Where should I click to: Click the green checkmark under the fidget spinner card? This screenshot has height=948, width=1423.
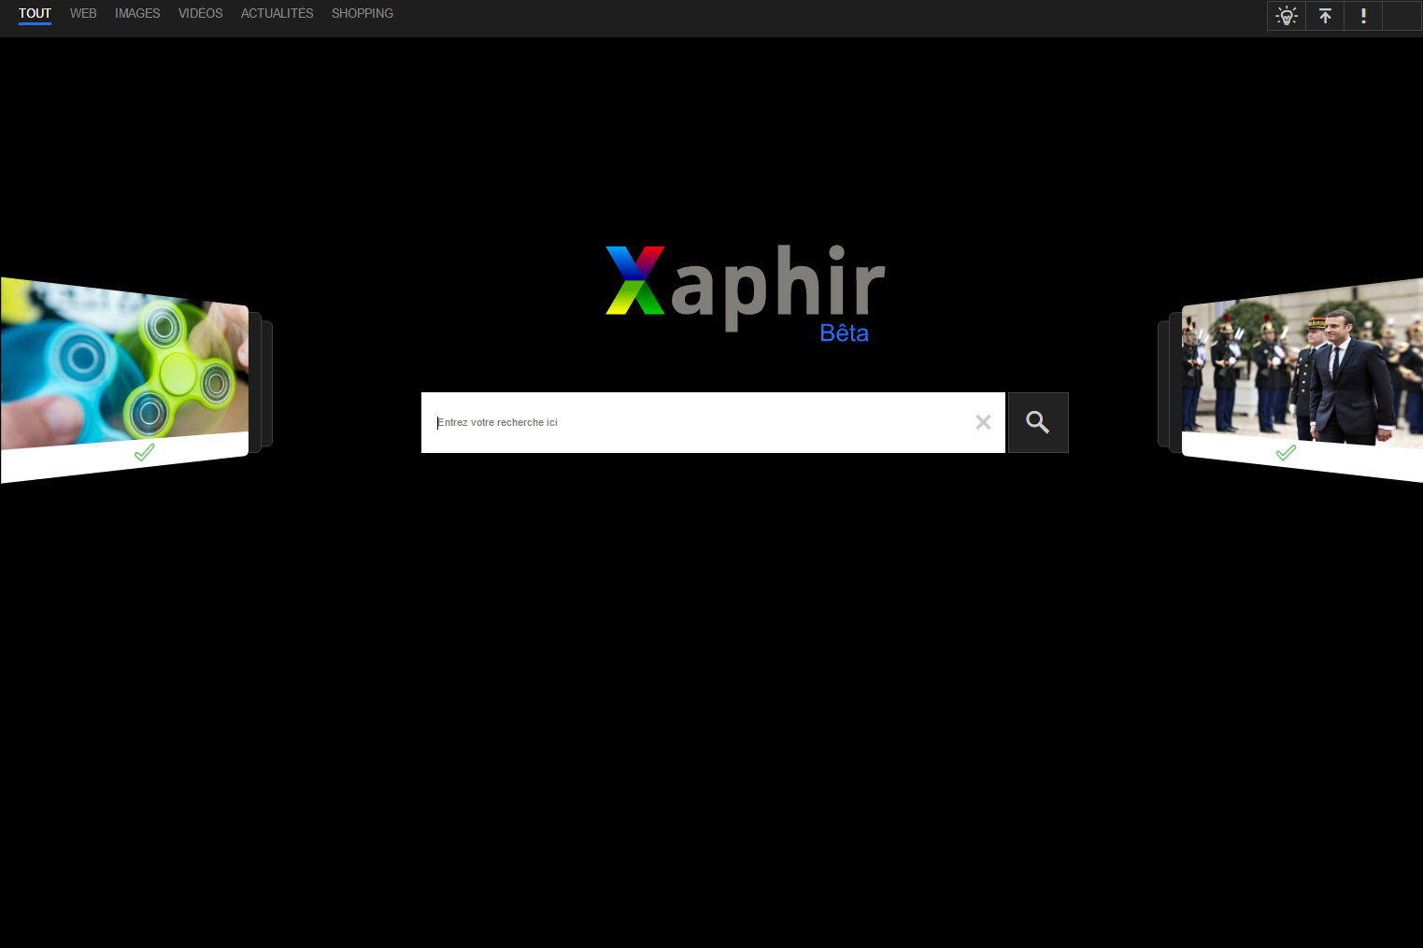pyautogui.click(x=144, y=453)
